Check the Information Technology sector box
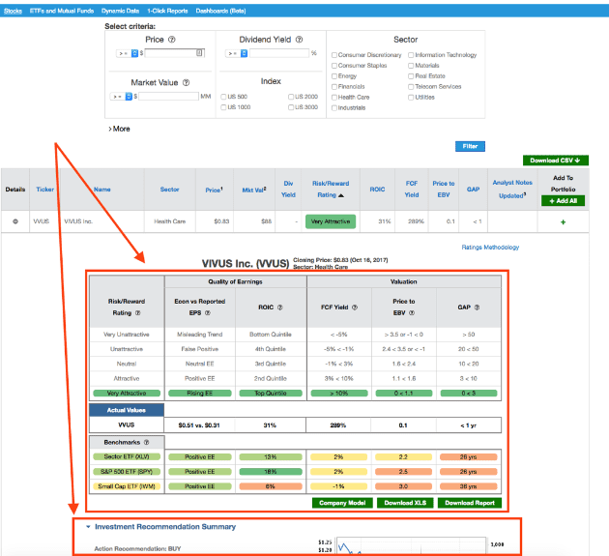Image resolution: width=609 pixels, height=556 pixels. (x=411, y=55)
